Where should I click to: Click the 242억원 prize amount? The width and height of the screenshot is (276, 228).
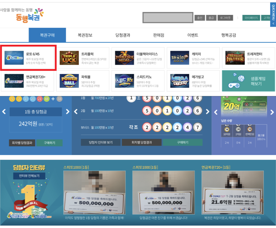pos(28,124)
